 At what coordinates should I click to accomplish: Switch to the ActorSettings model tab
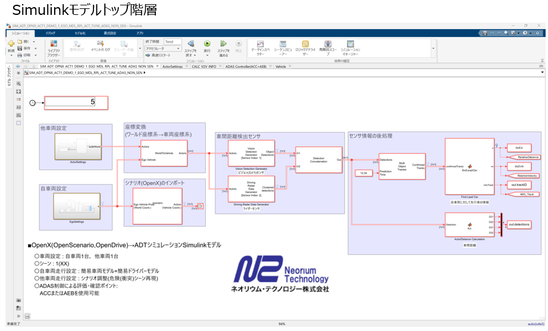click(x=173, y=67)
